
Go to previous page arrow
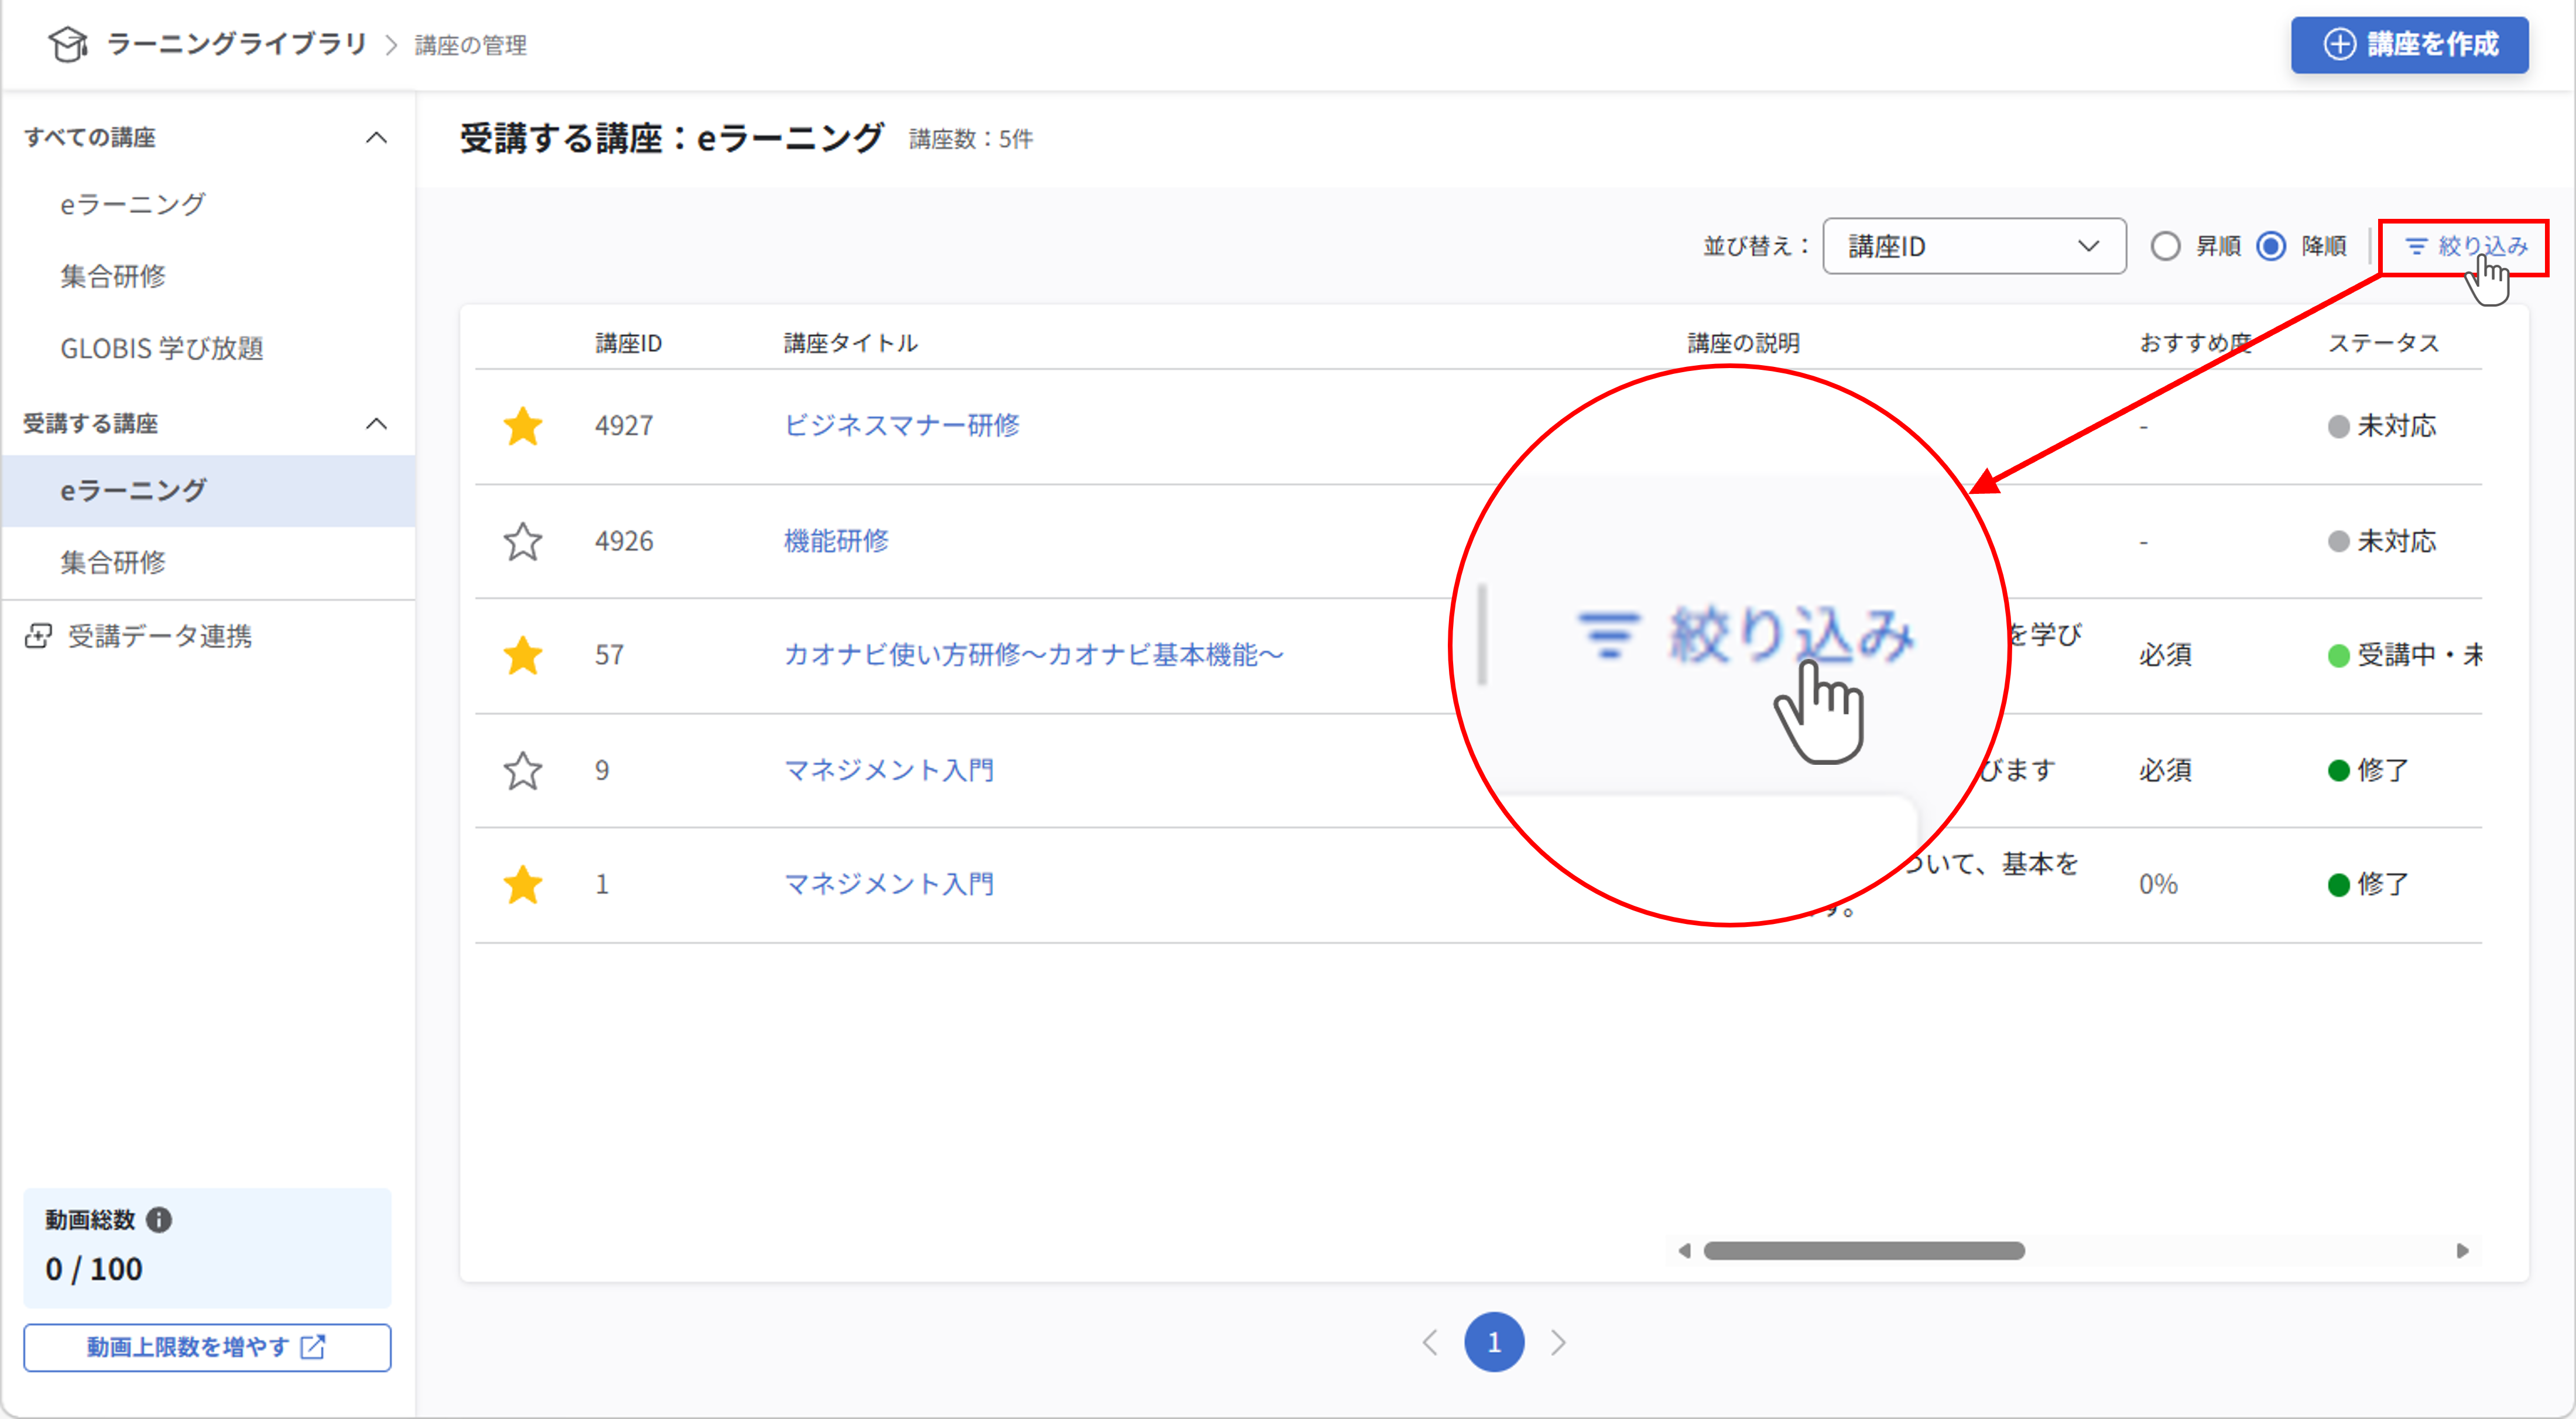click(x=1430, y=1342)
